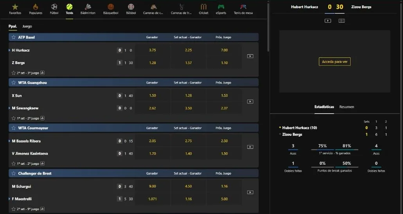Select the Cricket sport icon
Image resolution: width=403 pixels, height=214 pixels.
[x=203, y=7]
